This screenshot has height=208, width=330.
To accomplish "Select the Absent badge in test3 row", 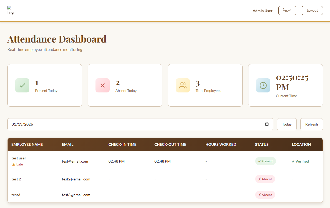I will pos(265,195).
